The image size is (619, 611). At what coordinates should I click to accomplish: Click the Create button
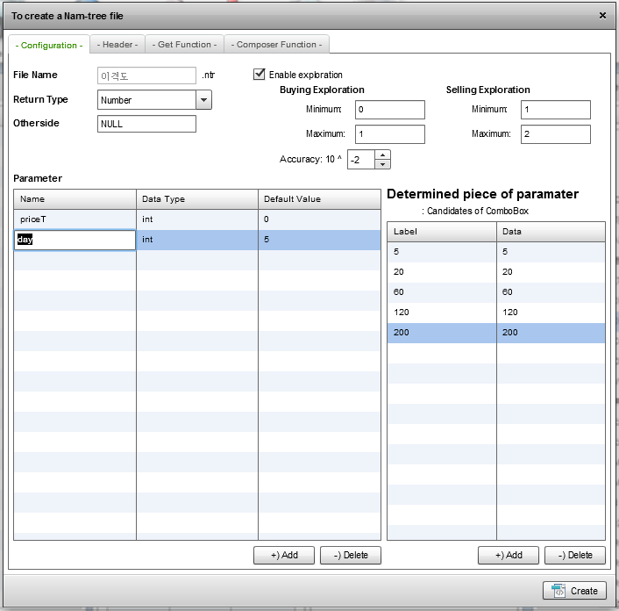(575, 591)
